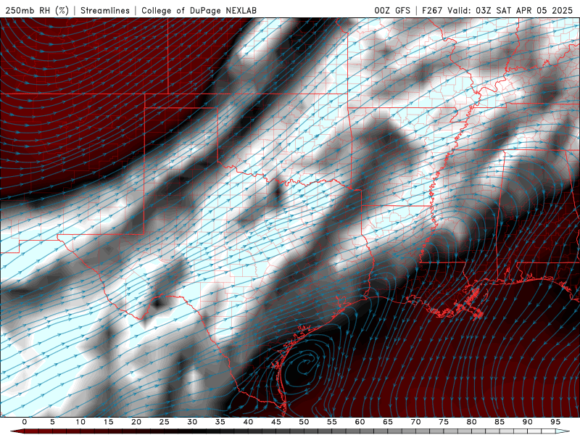580x435 pixels.
Task: Click the "20" label on the color scale
Action: point(136,422)
